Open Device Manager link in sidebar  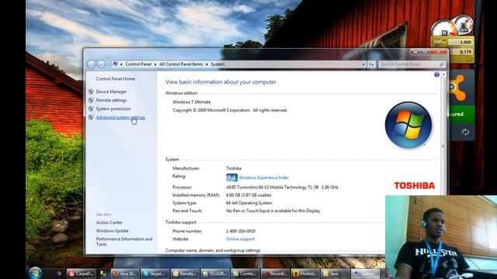point(111,91)
